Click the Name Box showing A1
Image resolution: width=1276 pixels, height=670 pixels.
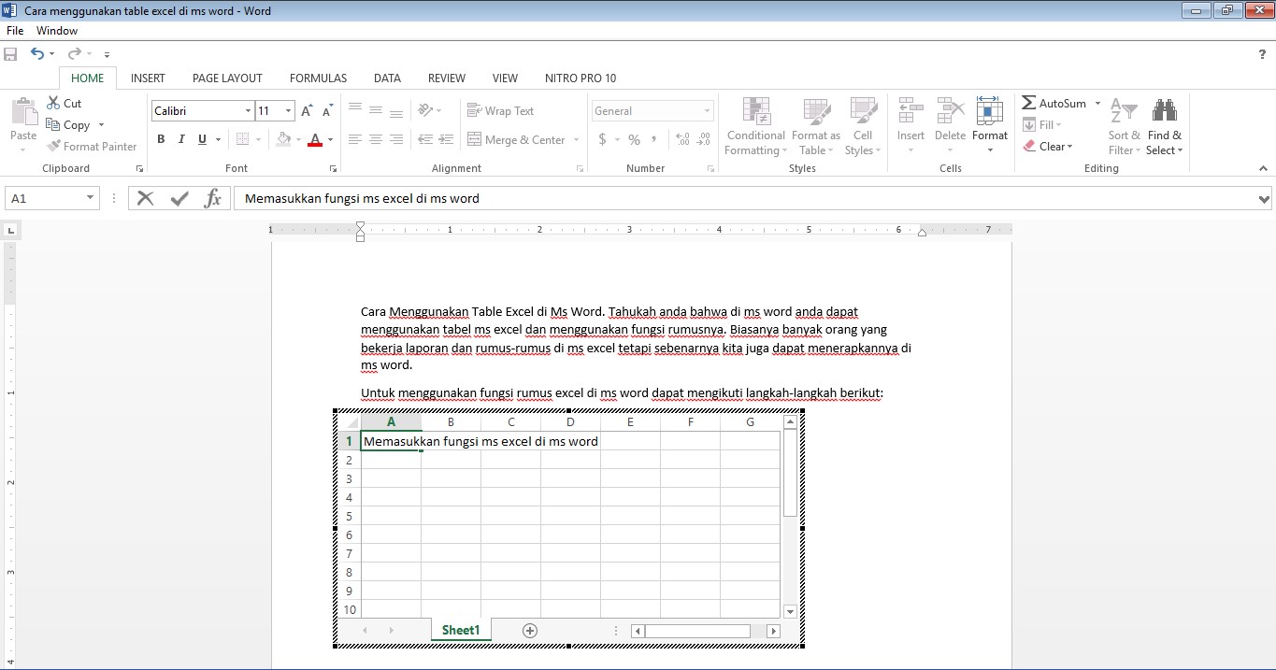click(51, 198)
